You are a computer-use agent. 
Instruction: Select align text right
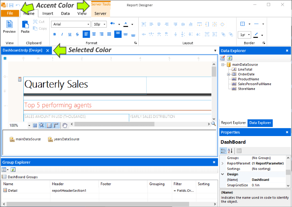click(101, 34)
